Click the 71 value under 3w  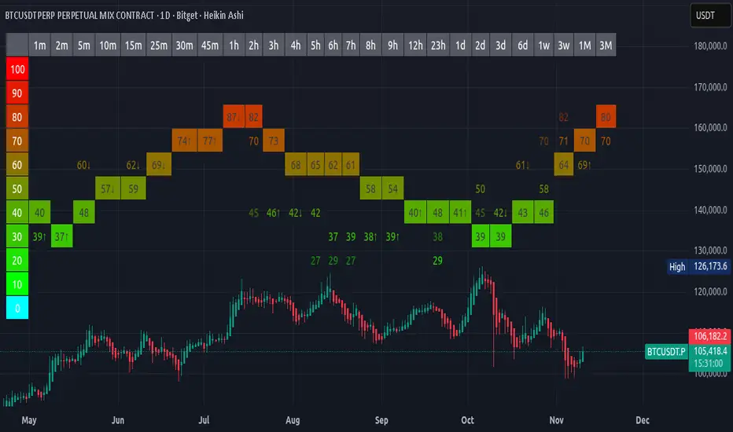pos(564,141)
